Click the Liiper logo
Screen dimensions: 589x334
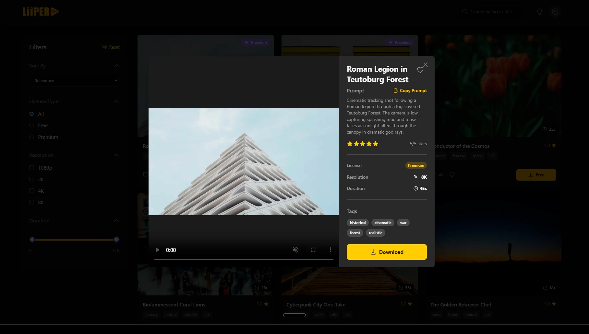tap(41, 12)
